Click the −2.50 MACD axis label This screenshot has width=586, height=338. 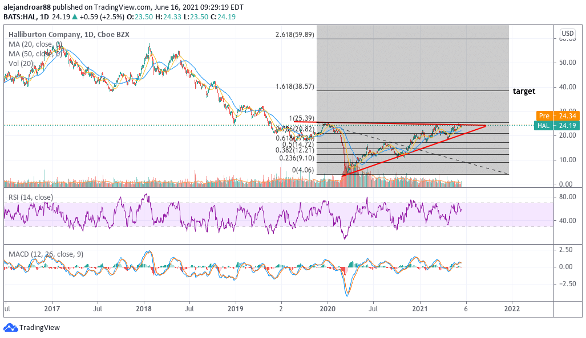(566, 284)
